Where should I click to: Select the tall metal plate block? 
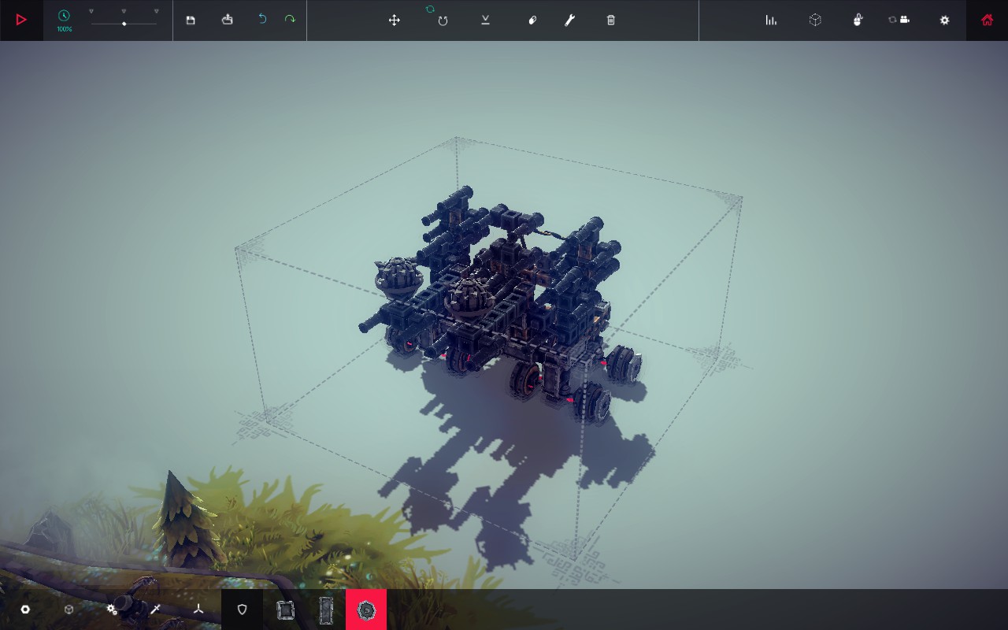326,610
